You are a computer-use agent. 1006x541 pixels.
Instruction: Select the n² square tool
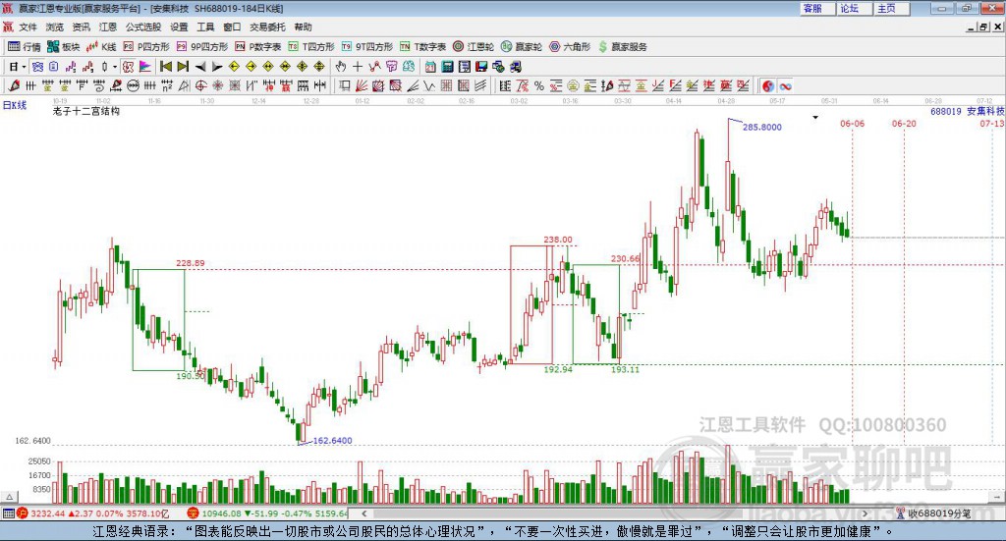click(167, 85)
